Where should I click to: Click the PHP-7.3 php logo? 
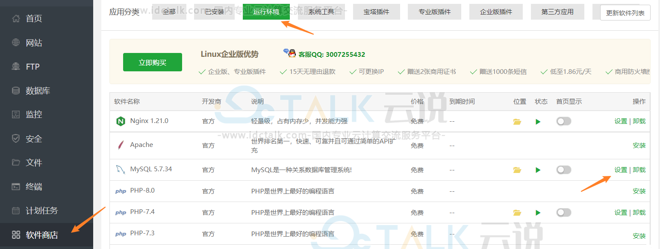[x=121, y=234]
